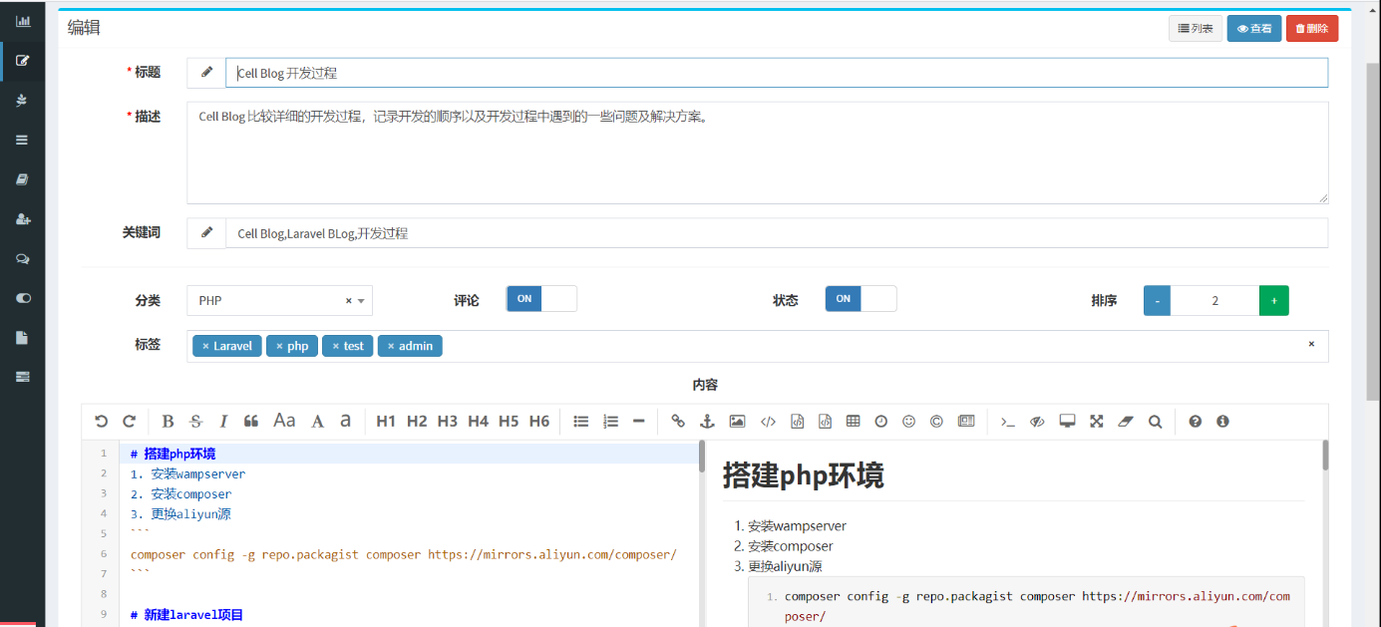Open the bar chart dashboard in sidebar
This screenshot has width=1381, height=627.
click(x=22, y=20)
